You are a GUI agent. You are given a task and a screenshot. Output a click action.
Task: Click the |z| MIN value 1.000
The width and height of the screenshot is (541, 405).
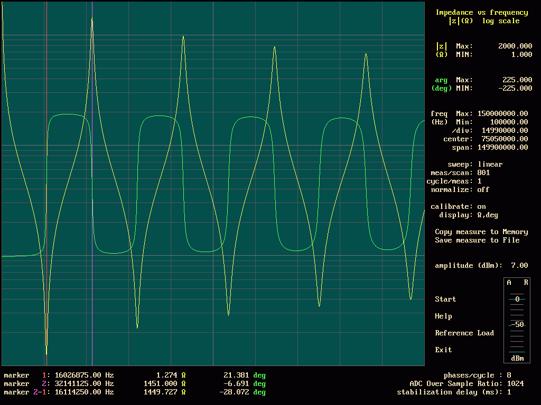pyautogui.click(x=521, y=54)
